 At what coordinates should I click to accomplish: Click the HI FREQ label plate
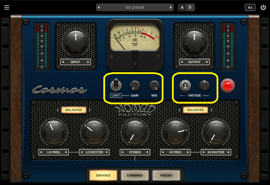pyautogui.click(x=175, y=152)
